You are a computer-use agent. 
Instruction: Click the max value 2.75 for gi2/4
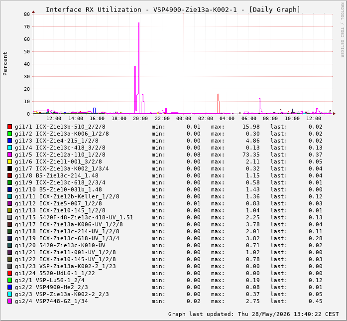253,301
